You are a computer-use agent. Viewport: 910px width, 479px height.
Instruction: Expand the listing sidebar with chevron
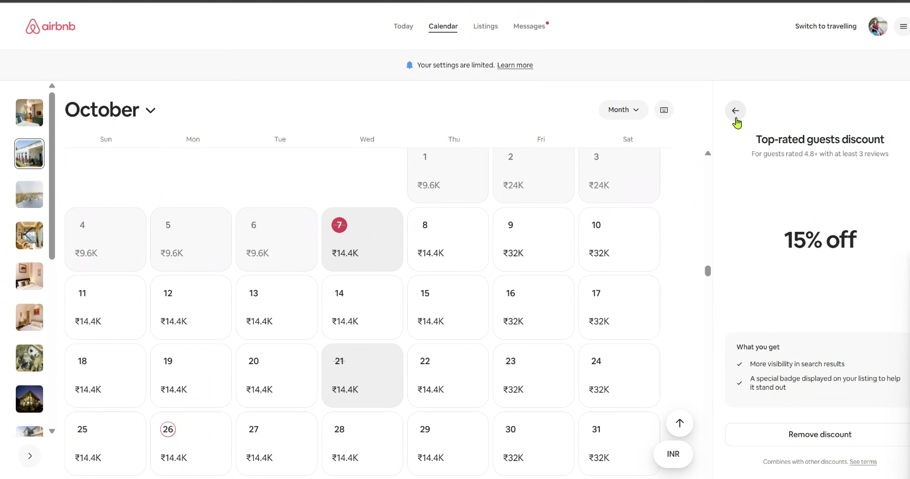point(30,456)
